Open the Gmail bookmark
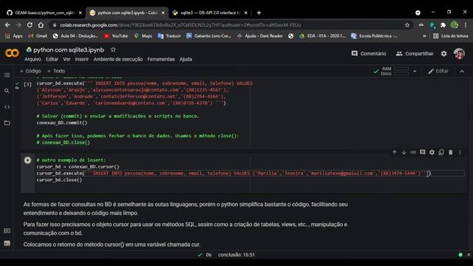This screenshot has height=266, width=473. tap(38, 36)
